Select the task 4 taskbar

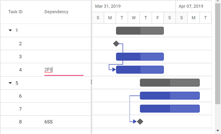[x=140, y=70]
